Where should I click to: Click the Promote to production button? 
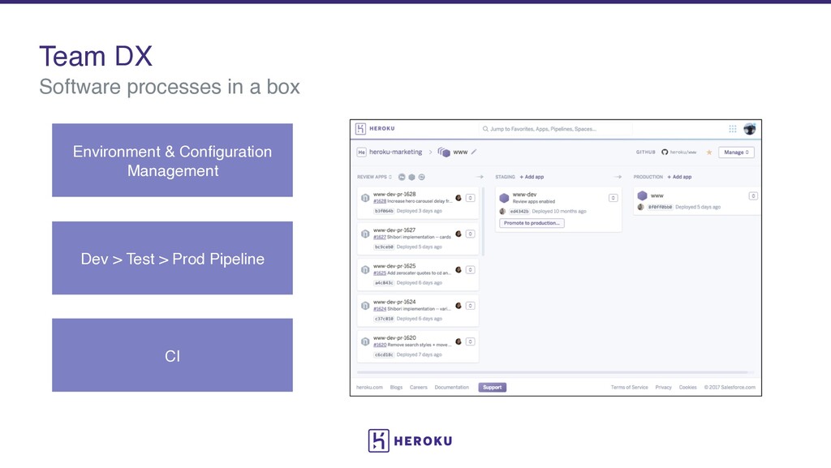(x=532, y=223)
